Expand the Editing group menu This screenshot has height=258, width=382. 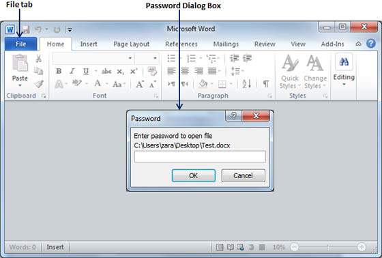[344, 70]
